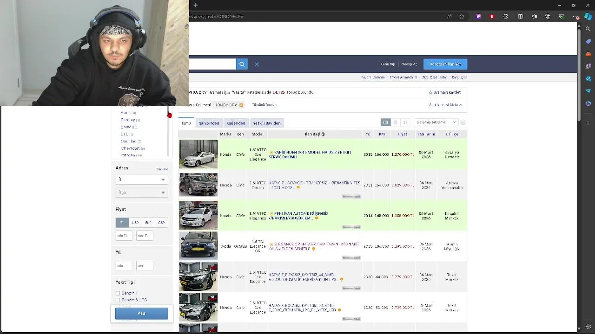Click Ücretsiz İlan Ver button
Screen dimensions: 595x334
click(x=445, y=64)
